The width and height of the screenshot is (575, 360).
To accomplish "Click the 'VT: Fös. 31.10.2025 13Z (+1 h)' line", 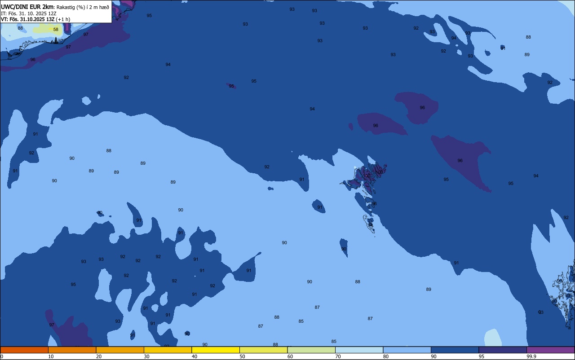I will [35, 19].
